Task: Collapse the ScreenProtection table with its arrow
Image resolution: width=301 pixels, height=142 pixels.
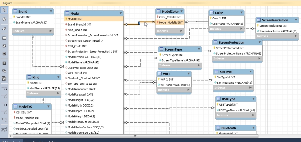Action: [x=259, y=42]
